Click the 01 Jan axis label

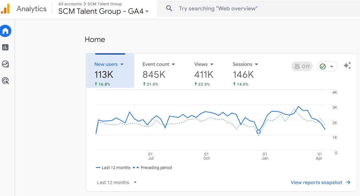(265, 156)
